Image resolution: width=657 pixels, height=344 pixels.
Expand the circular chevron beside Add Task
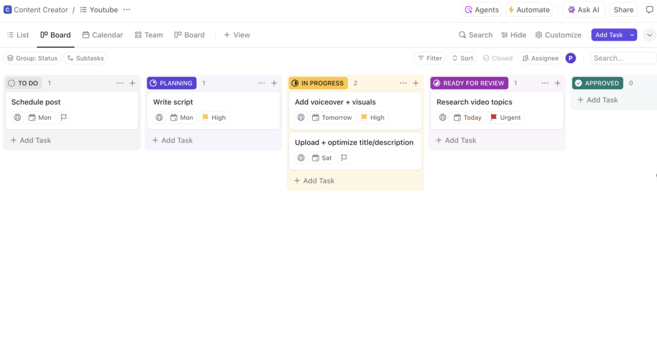[x=649, y=35]
